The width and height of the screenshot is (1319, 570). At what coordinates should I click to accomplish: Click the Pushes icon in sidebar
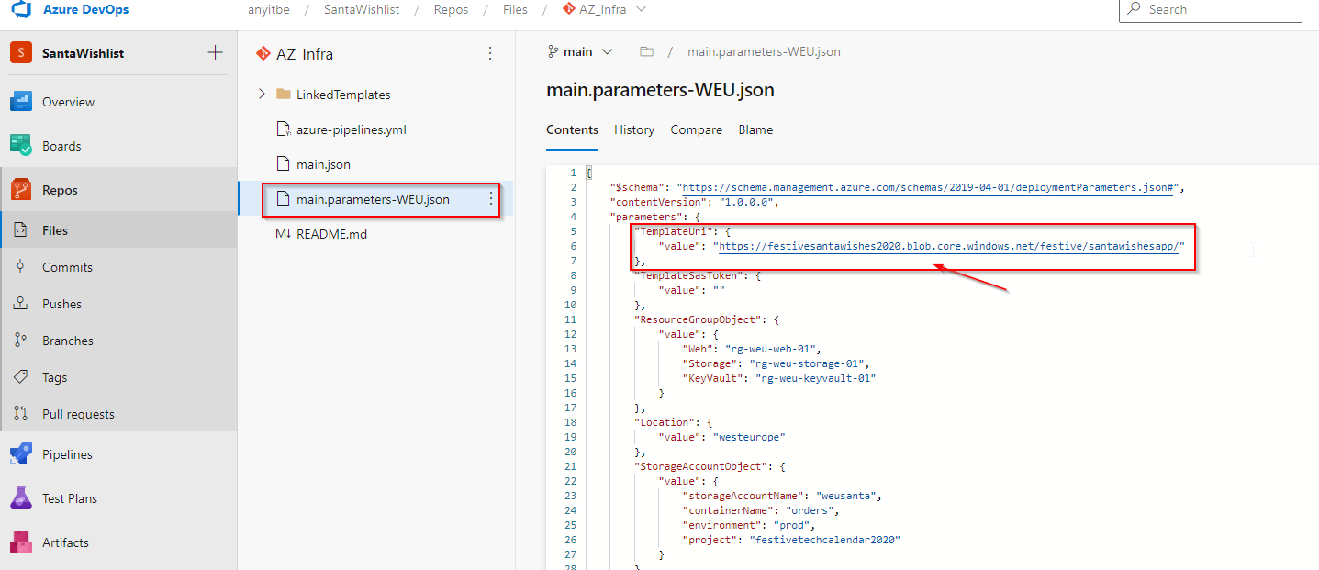coord(20,304)
